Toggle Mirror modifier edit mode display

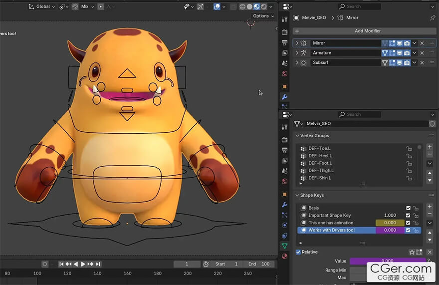click(392, 43)
